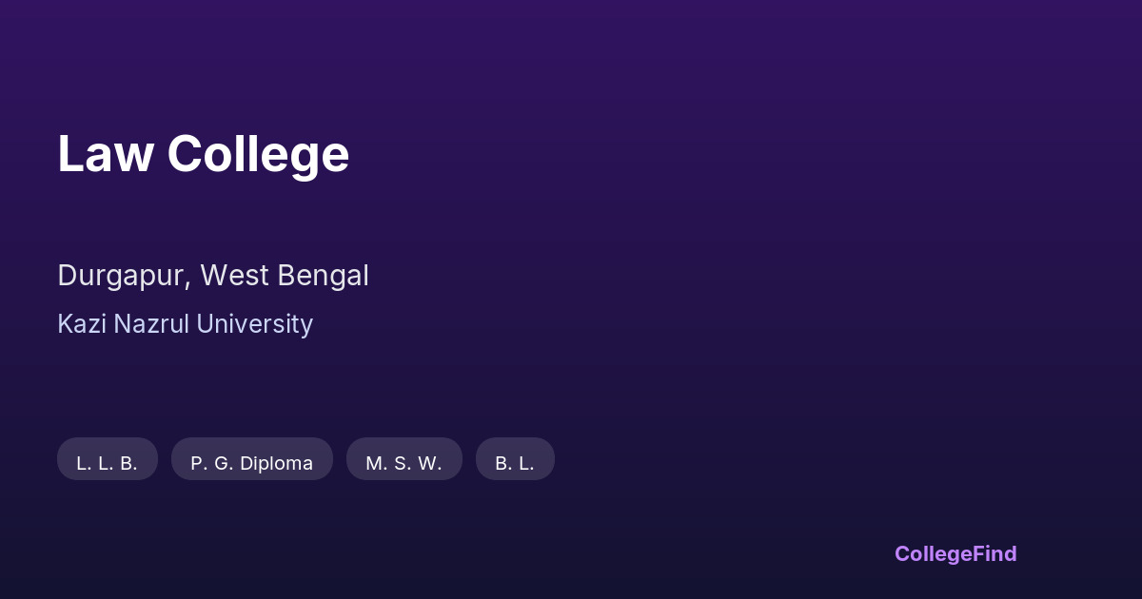This screenshot has height=599, width=1142.
Task: Click the word Bengal in location line
Action: click(324, 276)
